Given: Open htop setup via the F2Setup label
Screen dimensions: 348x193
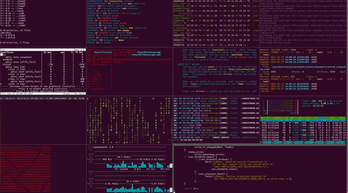Looking at the screenshot, I should (277, 143).
